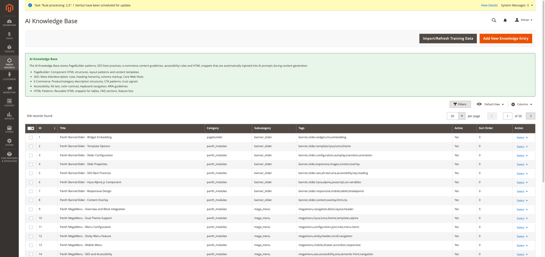Open Select action for row ID 1
Image resolution: width=545 pixels, height=257 pixels.
(522, 137)
